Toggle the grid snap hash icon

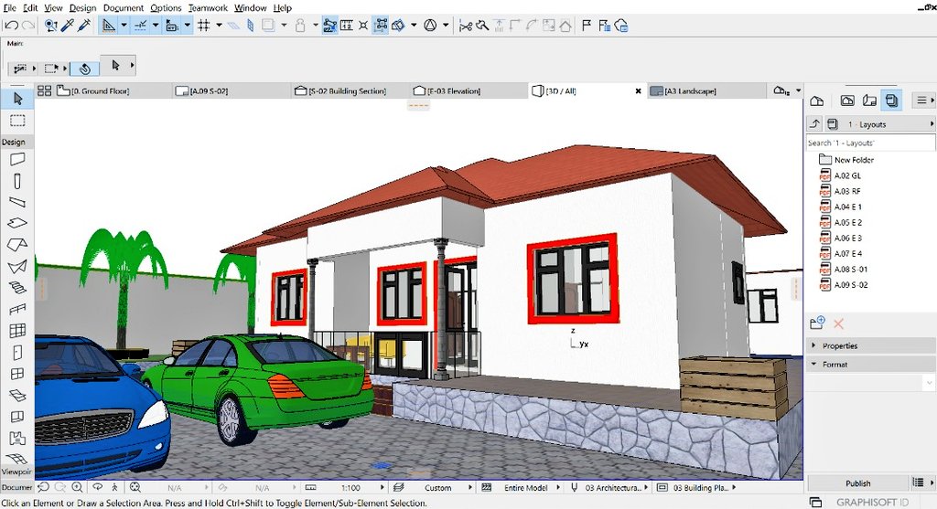tap(204, 26)
